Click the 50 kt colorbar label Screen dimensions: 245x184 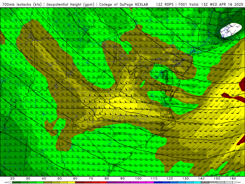tap(59, 178)
